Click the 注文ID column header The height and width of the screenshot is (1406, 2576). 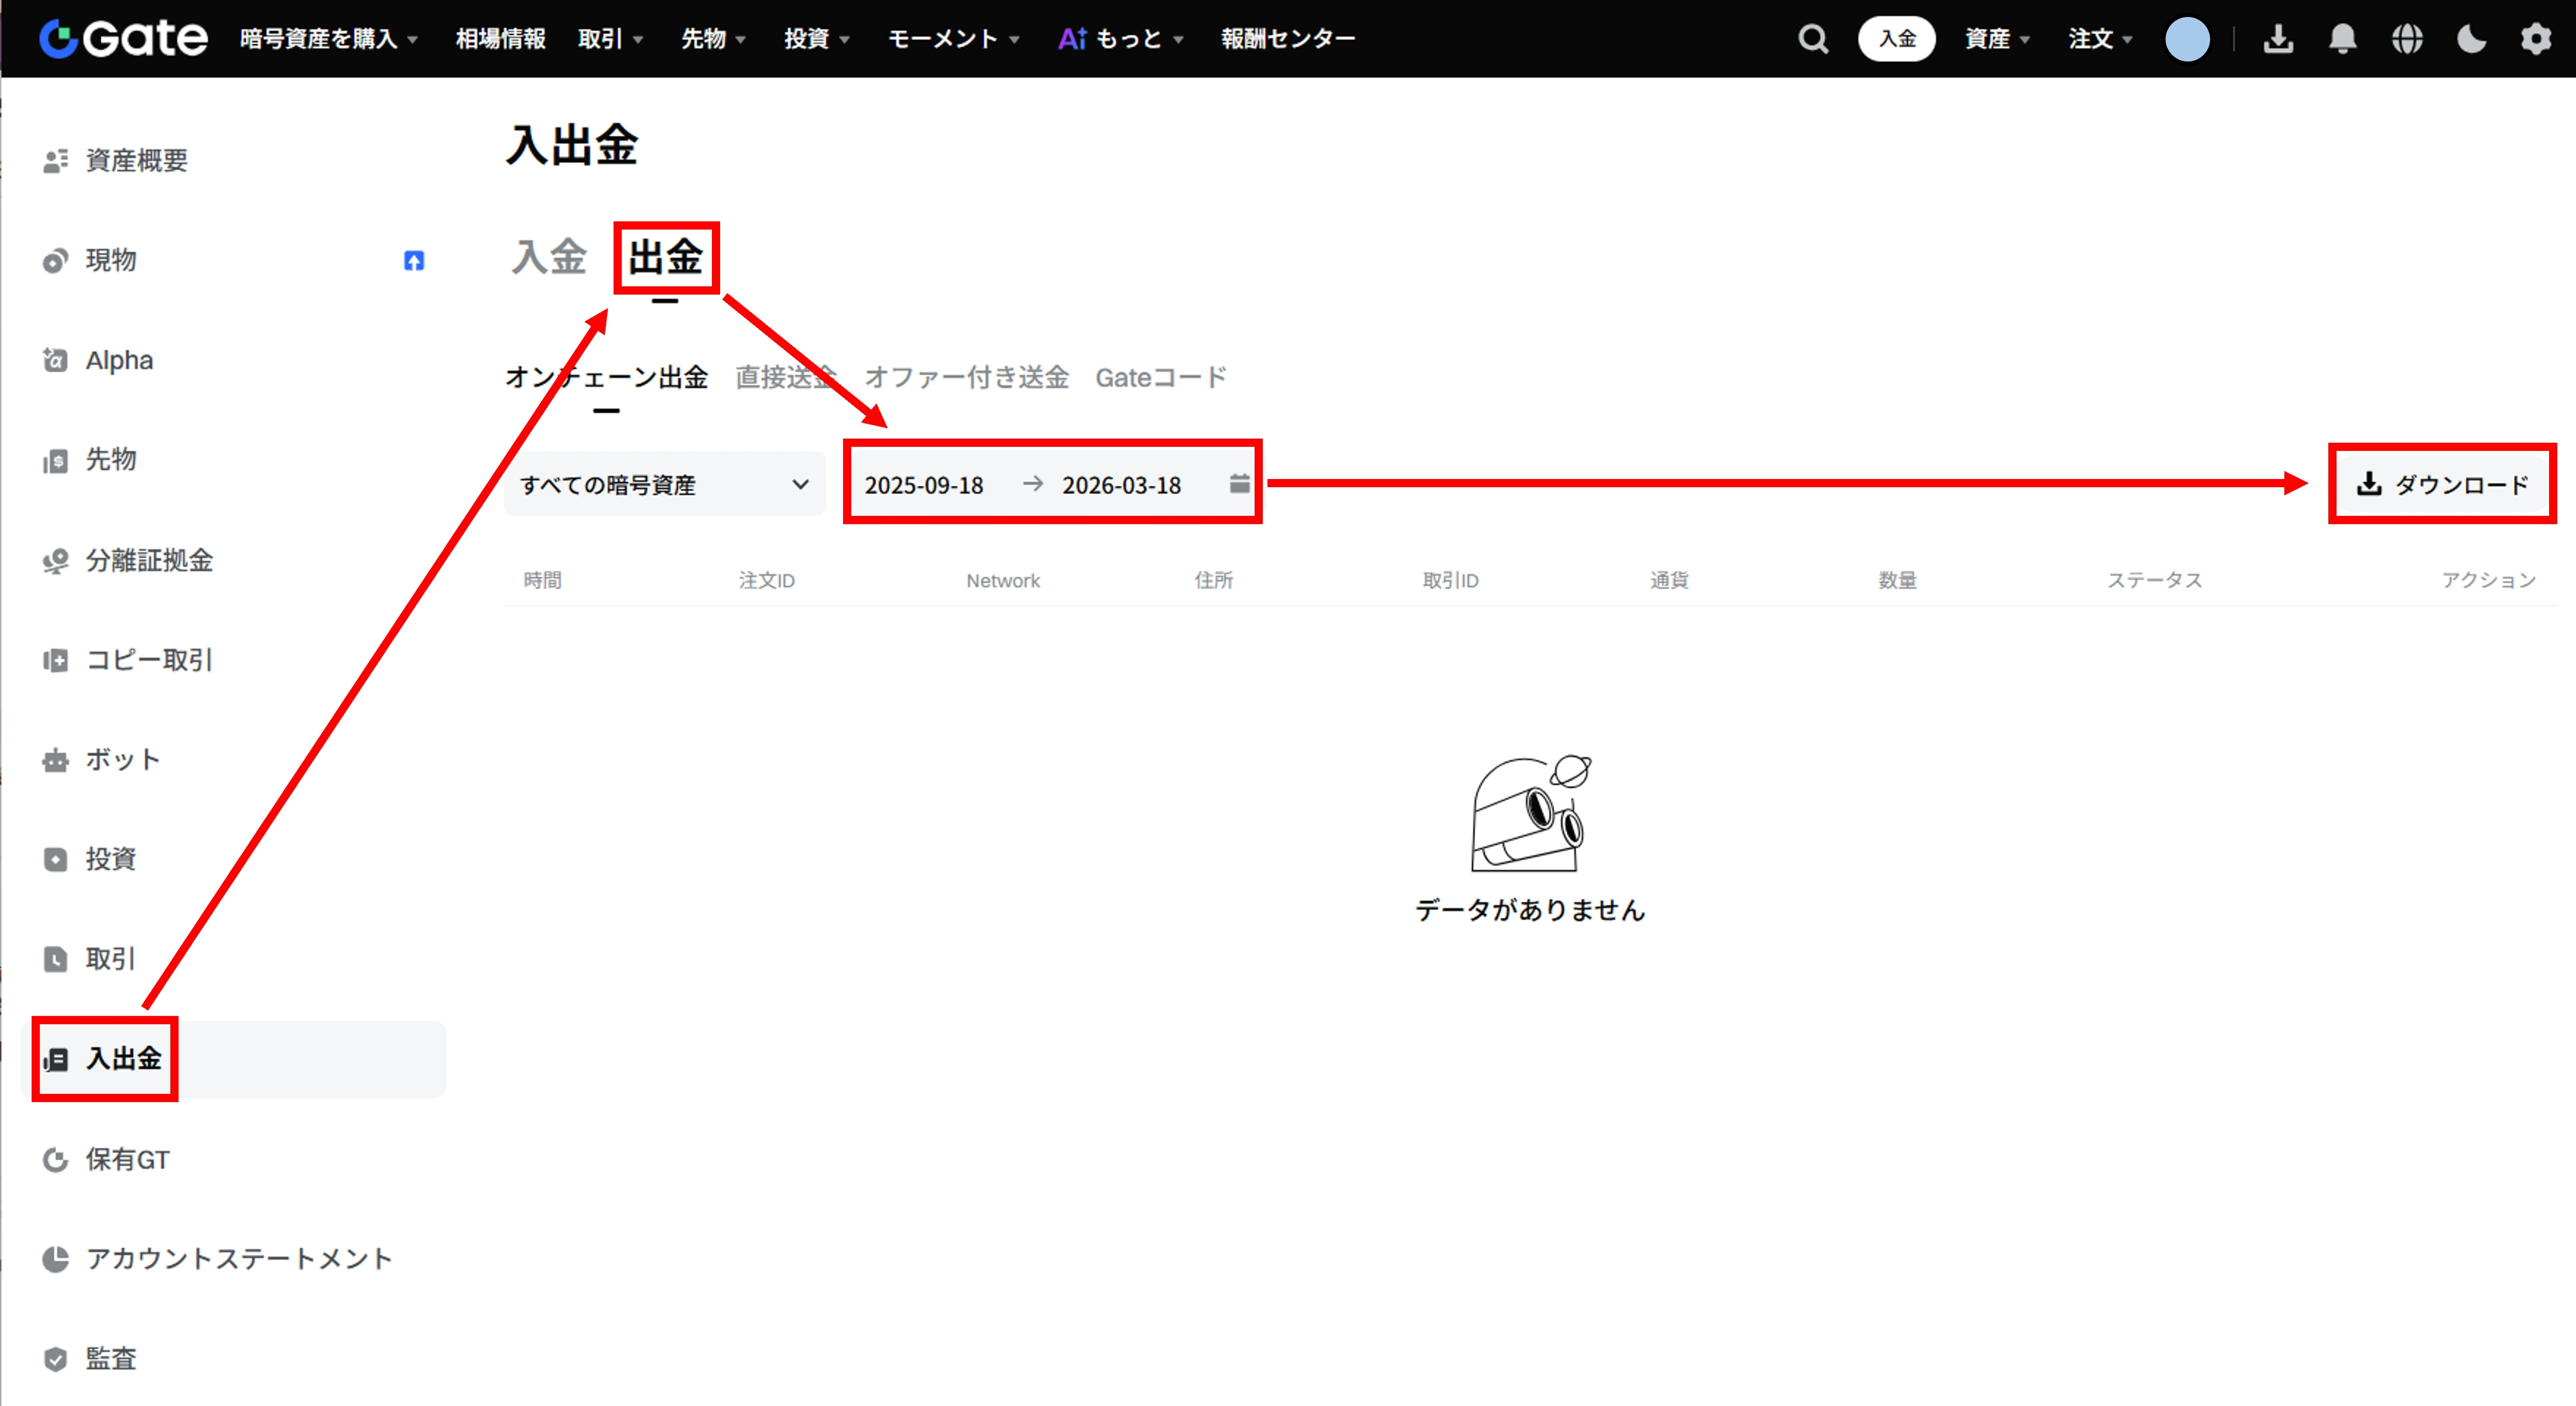pyautogui.click(x=767, y=580)
